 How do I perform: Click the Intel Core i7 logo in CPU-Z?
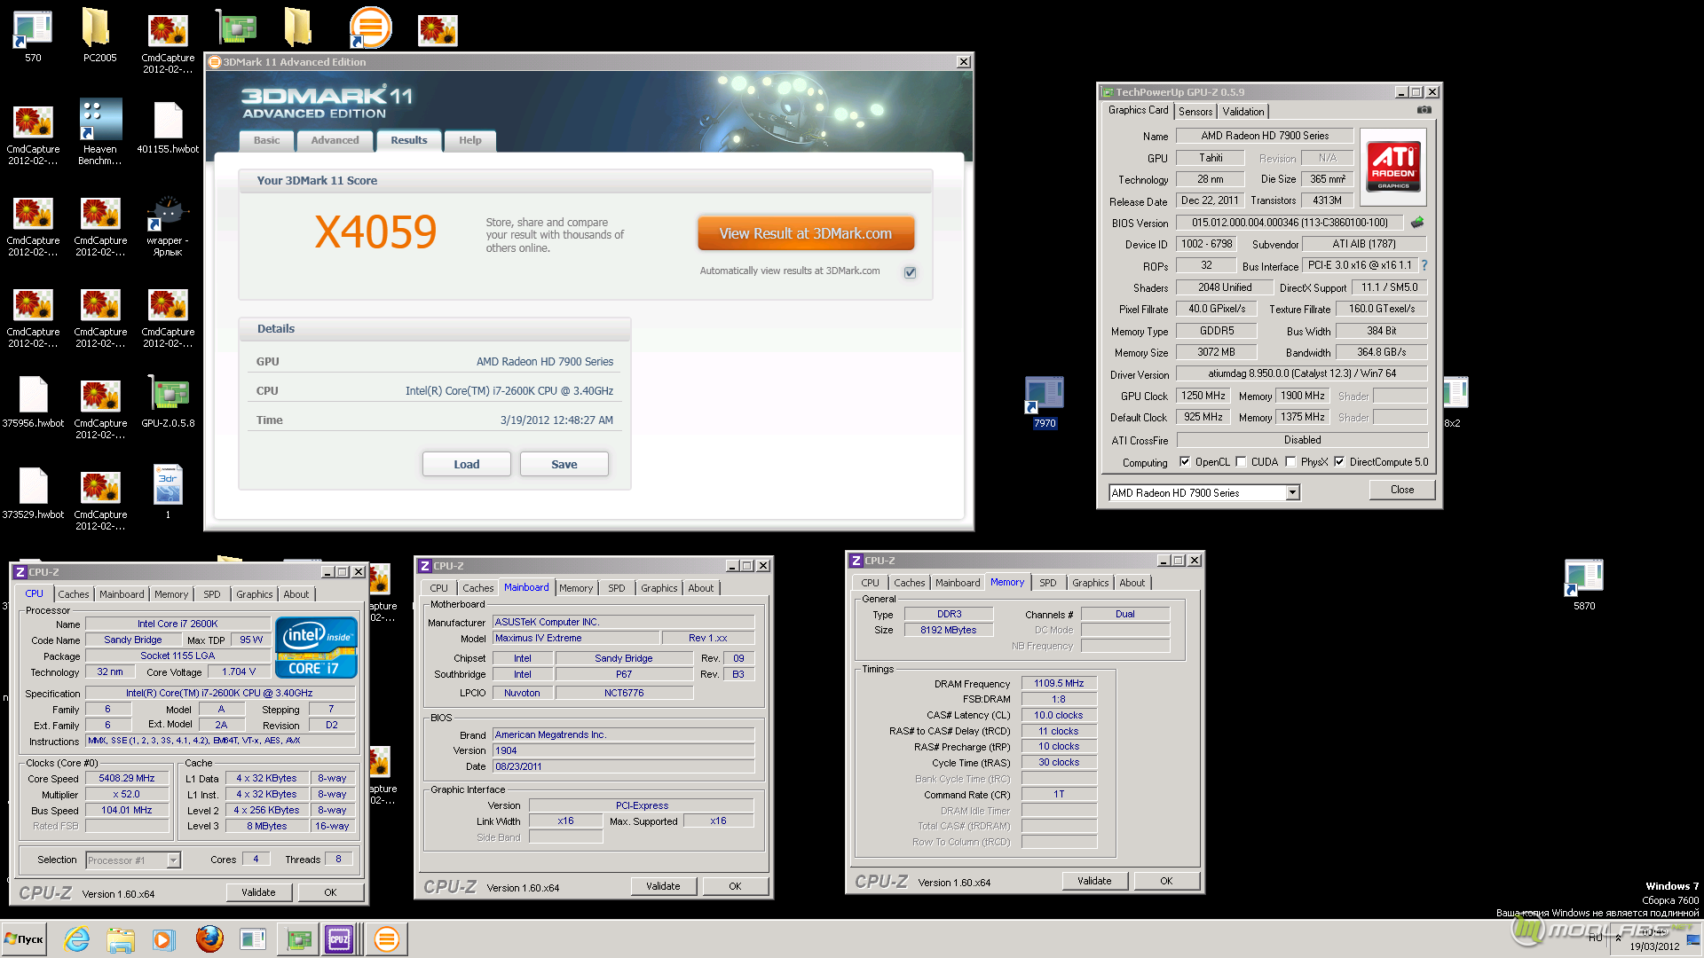316,648
